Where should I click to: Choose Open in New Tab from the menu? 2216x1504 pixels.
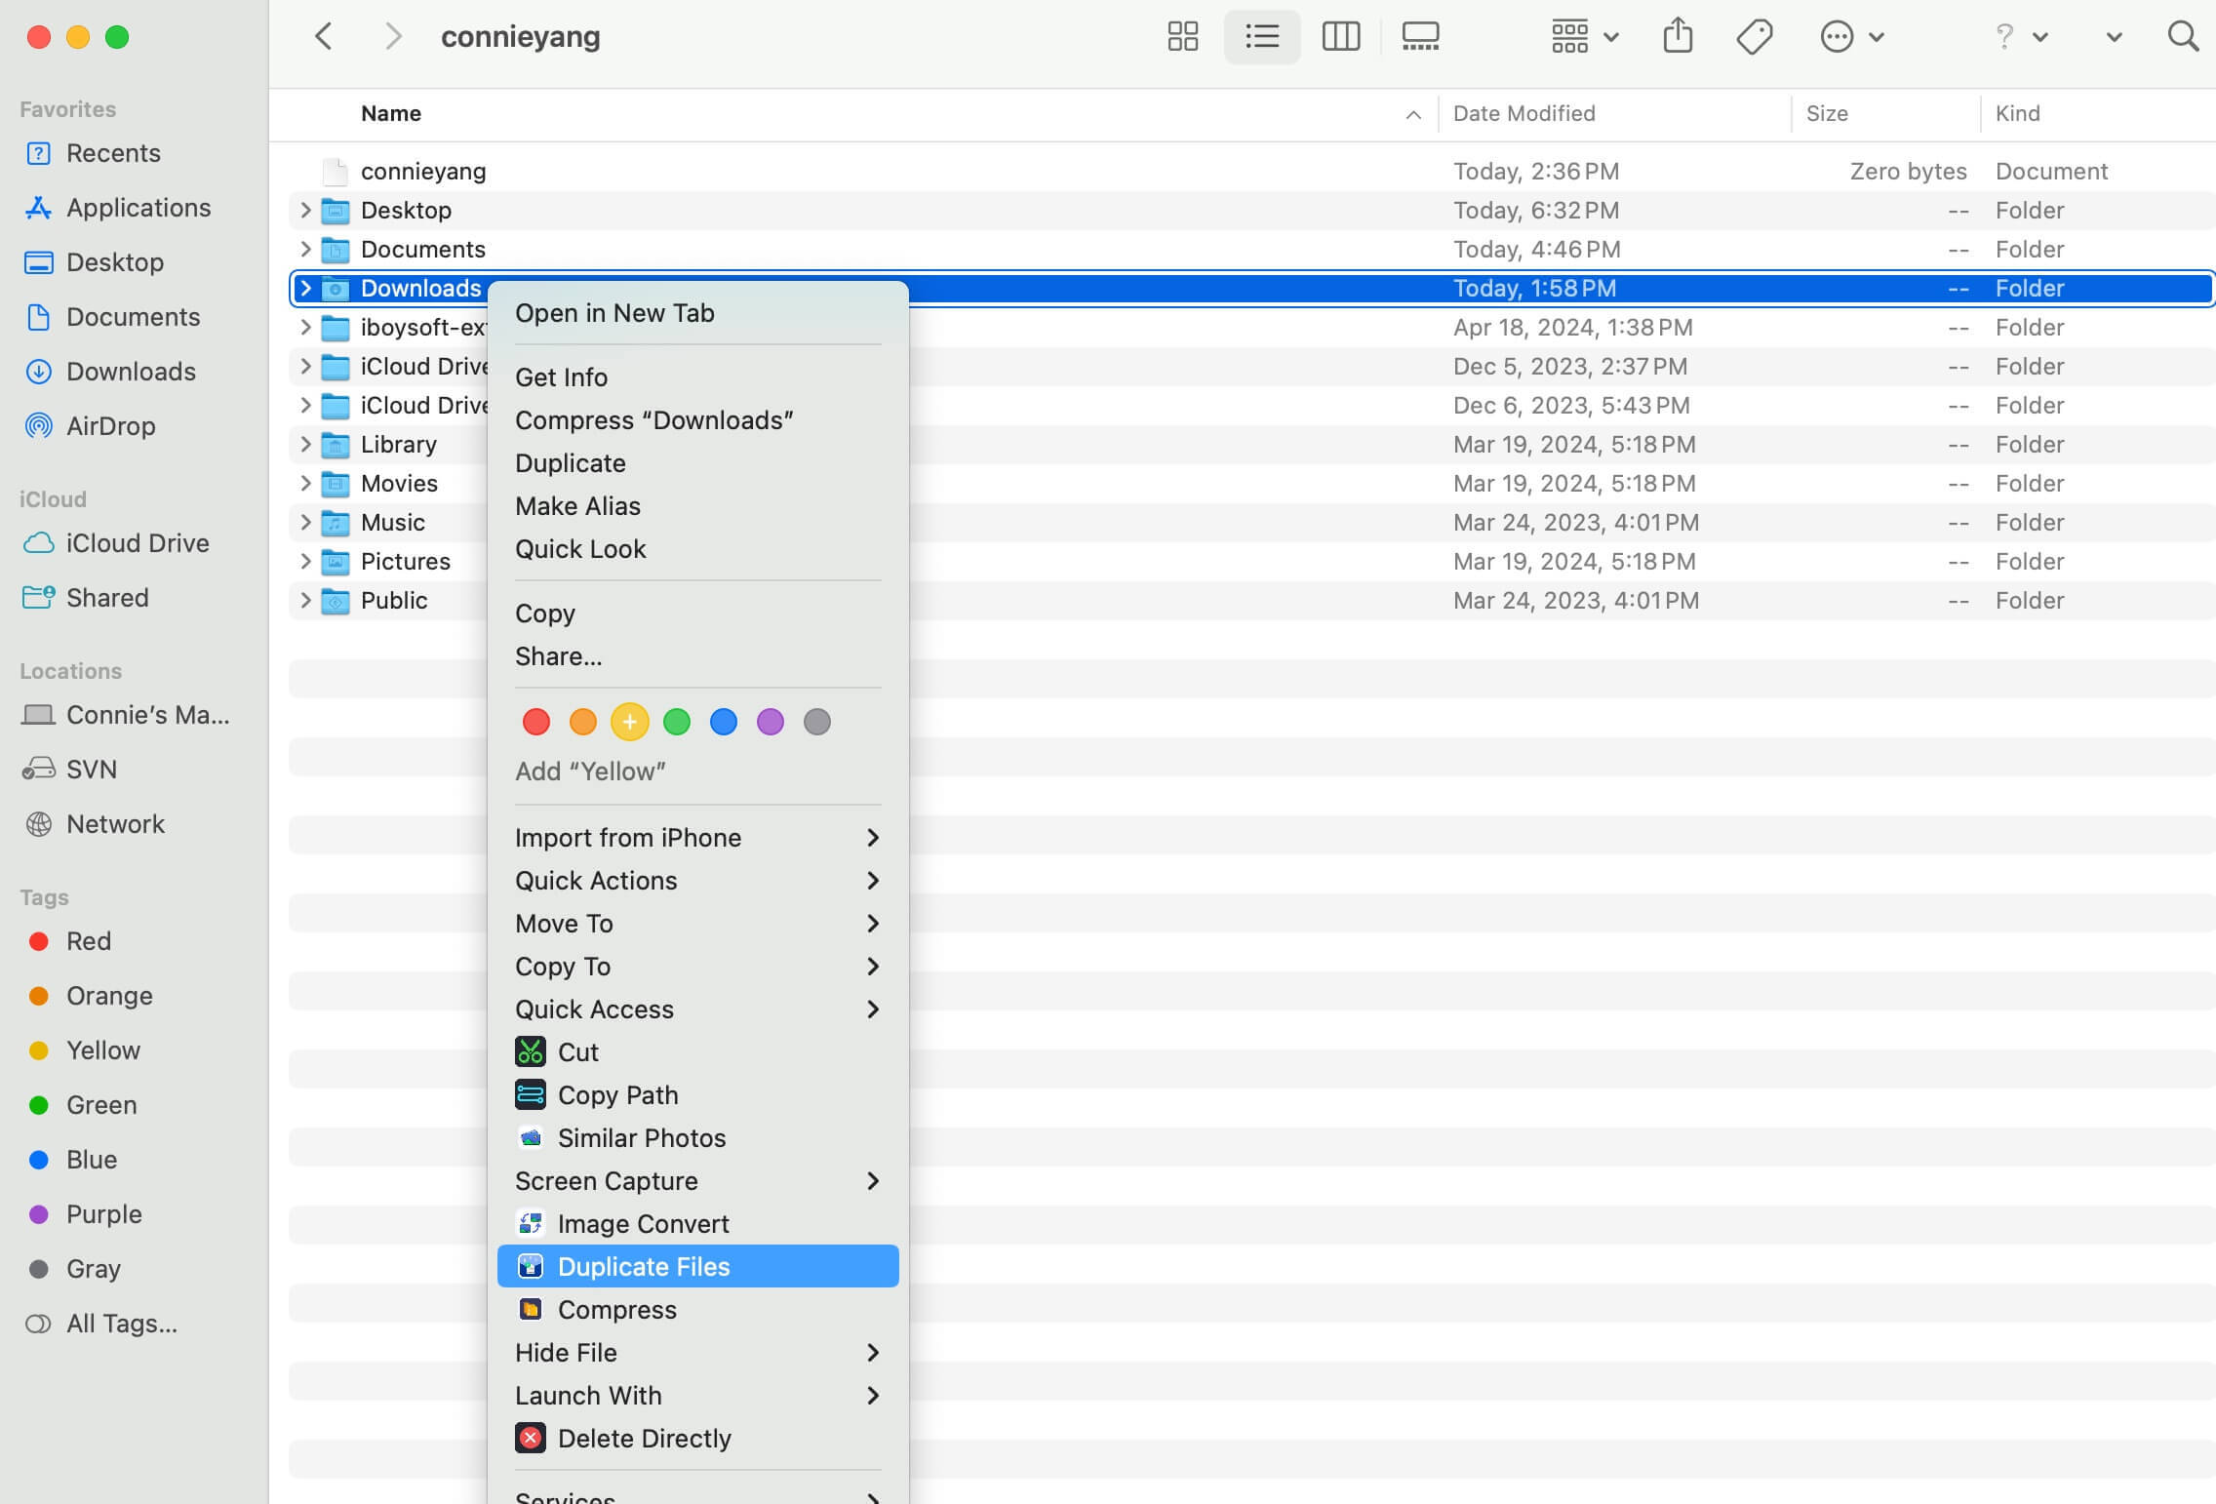click(614, 312)
